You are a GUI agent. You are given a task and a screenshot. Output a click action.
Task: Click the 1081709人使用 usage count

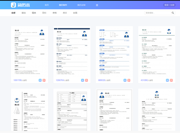pyautogui.click(x=20, y=80)
